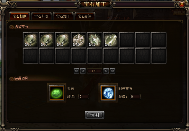Pick the Lv.1 oval green gem
The width and height of the screenshot is (189, 131).
111,40
